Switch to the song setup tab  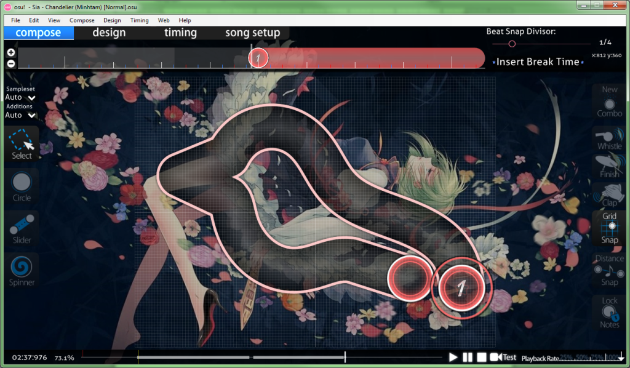(x=252, y=33)
